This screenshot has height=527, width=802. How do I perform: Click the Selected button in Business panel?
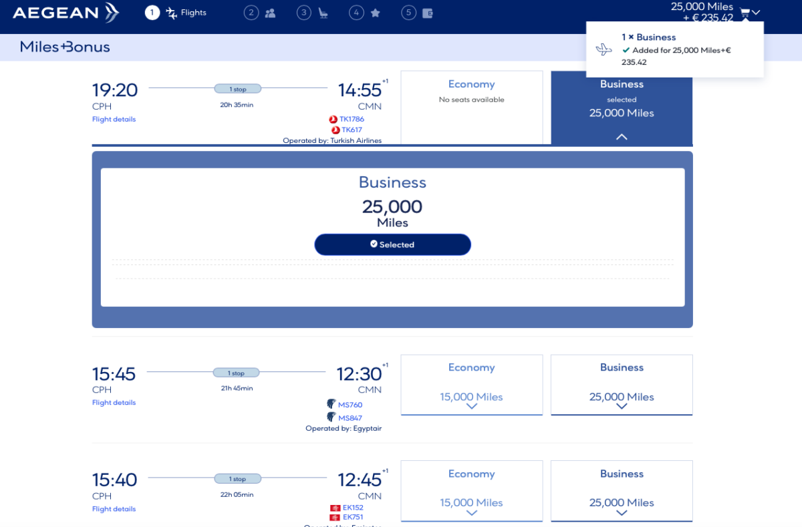[x=392, y=244]
